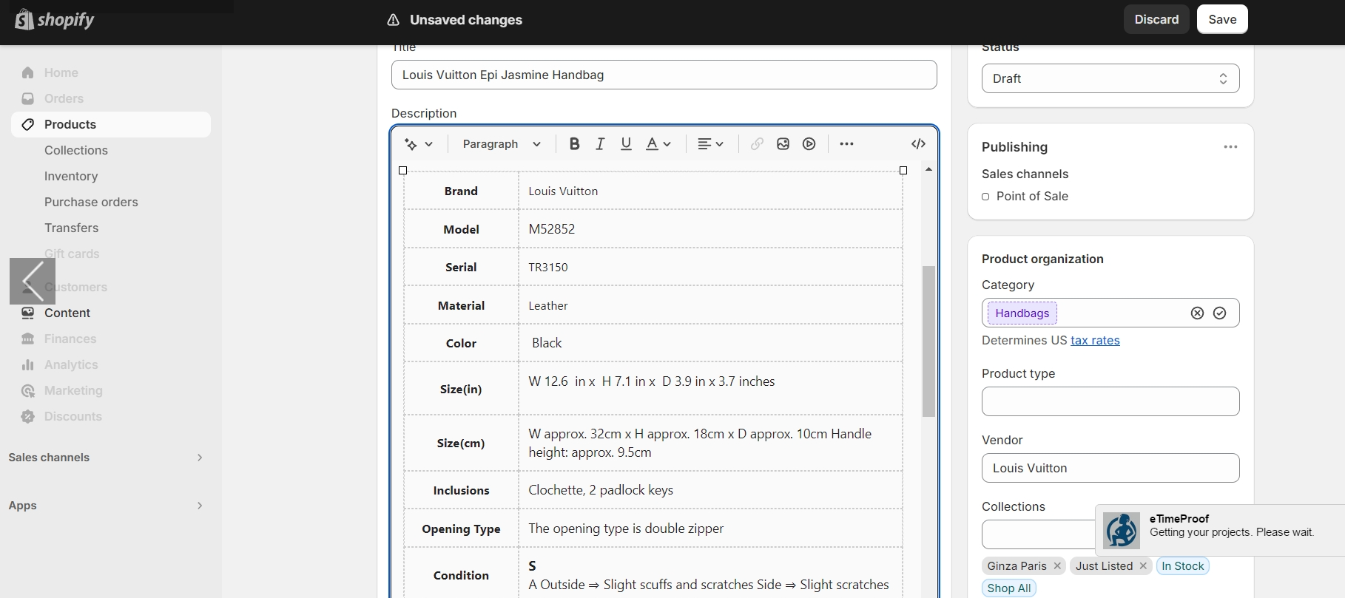Click the table's upper-right resize handle

click(x=903, y=170)
